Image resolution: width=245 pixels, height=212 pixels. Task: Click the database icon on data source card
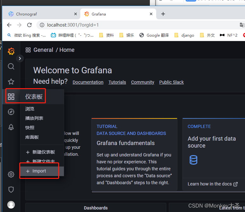(193, 160)
